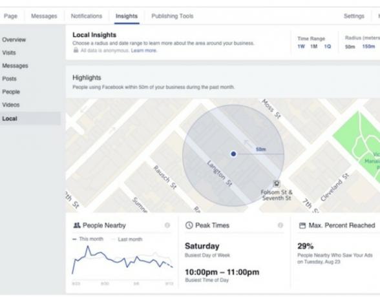Select the 1W time range
The width and height of the screenshot is (380, 297).
[x=301, y=46]
